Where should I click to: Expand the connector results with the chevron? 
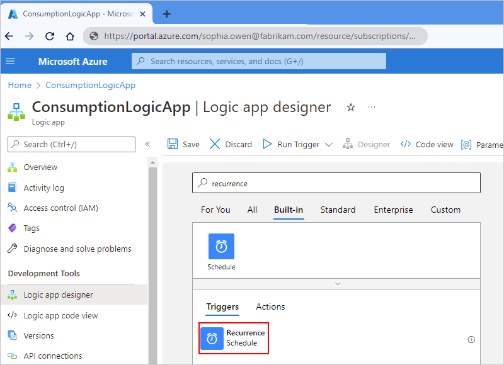tap(337, 284)
